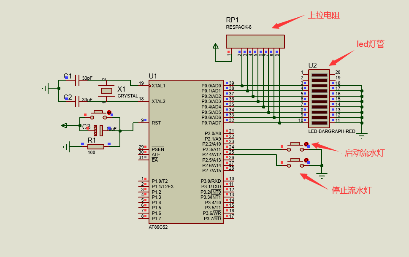
Task: Select the AT89C52 microcontroller U1 body
Action: point(186,152)
